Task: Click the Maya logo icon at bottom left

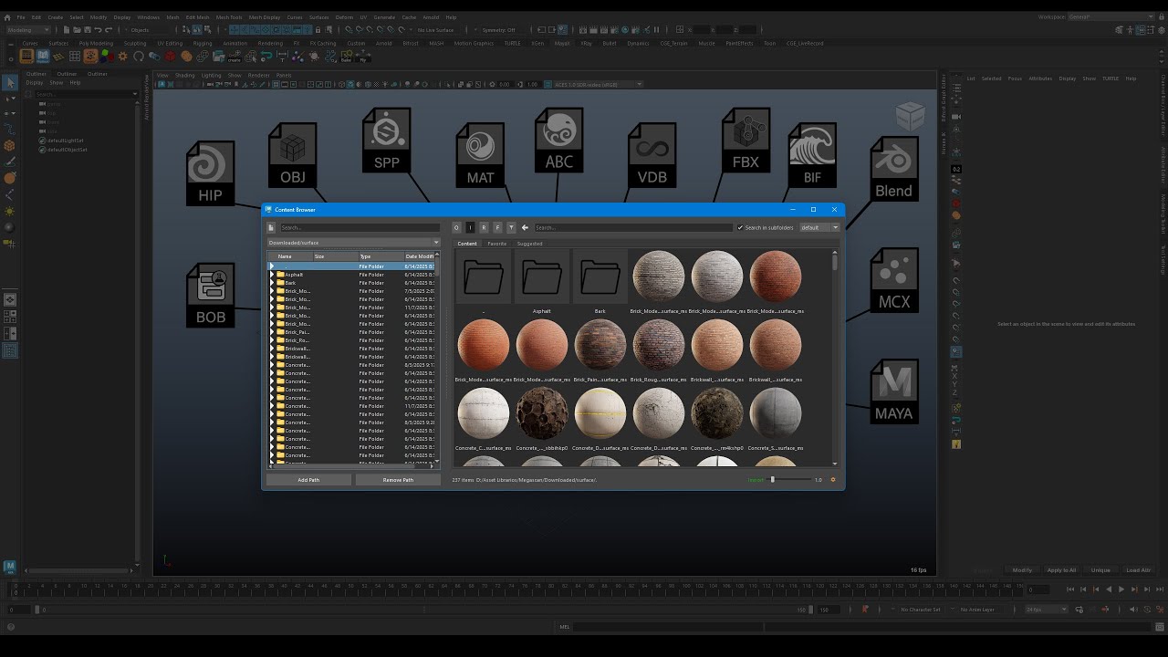Action: tap(10, 567)
